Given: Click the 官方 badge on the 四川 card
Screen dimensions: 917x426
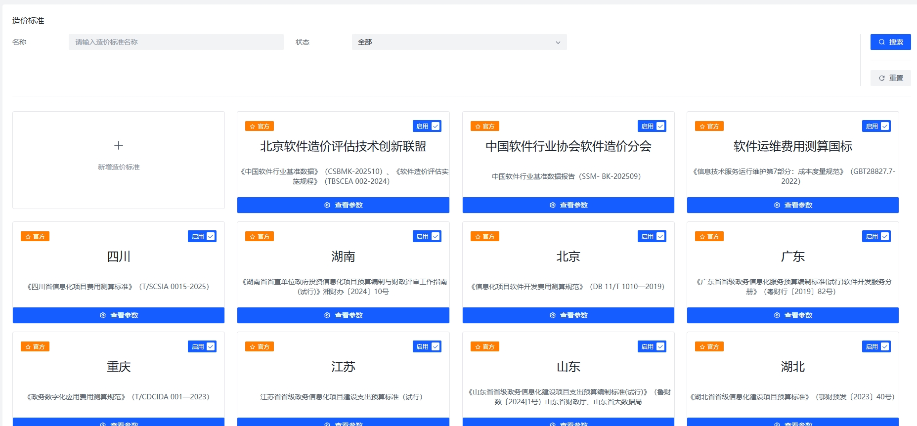Looking at the screenshot, I should pos(35,237).
